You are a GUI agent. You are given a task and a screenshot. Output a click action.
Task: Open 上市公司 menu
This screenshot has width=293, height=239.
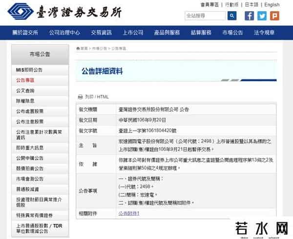click(133, 33)
